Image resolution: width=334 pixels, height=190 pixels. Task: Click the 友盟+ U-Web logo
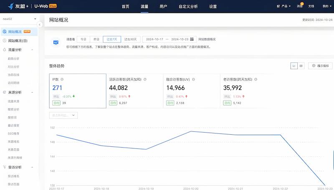[33, 6]
